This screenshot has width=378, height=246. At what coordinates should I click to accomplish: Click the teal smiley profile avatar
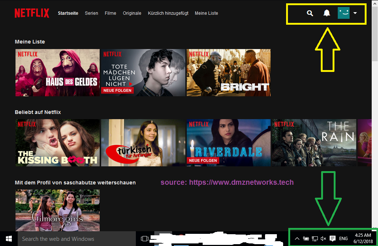tap(344, 13)
